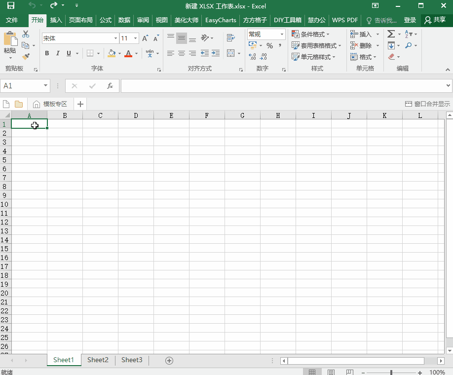
Task: Apply borders using the border icon
Action: click(90, 53)
